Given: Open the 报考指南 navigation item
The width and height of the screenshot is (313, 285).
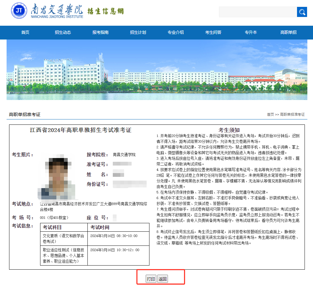Looking at the screenshot, I should [100, 32].
